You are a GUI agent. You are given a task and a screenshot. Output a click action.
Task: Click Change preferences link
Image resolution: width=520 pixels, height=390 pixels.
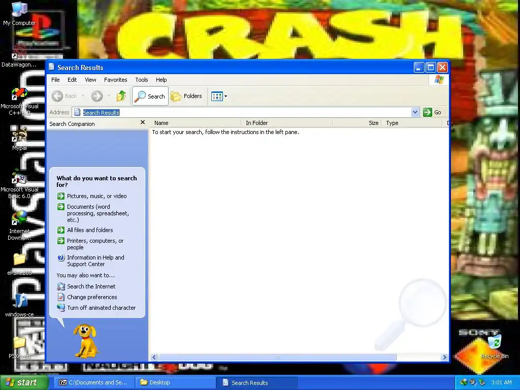pos(87,297)
